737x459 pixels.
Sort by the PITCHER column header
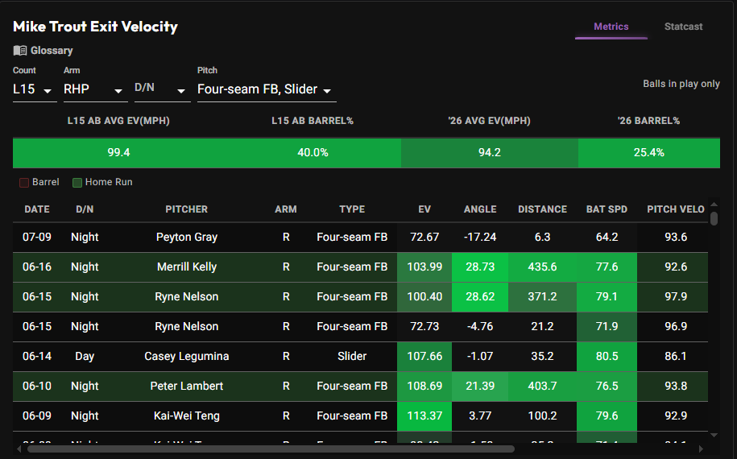[186, 209]
